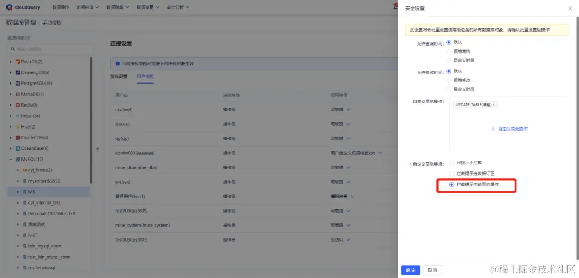Open the 数据脱敏 menu

[x=117, y=7]
